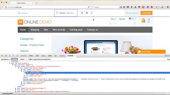Open a new browser tab with plus
Image resolution: width=170 pixels, height=95 pixels.
click(x=37, y=3)
